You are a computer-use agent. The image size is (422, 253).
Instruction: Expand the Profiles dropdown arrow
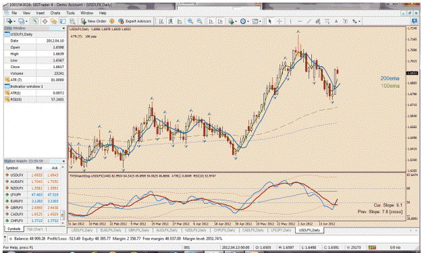click(x=26, y=21)
